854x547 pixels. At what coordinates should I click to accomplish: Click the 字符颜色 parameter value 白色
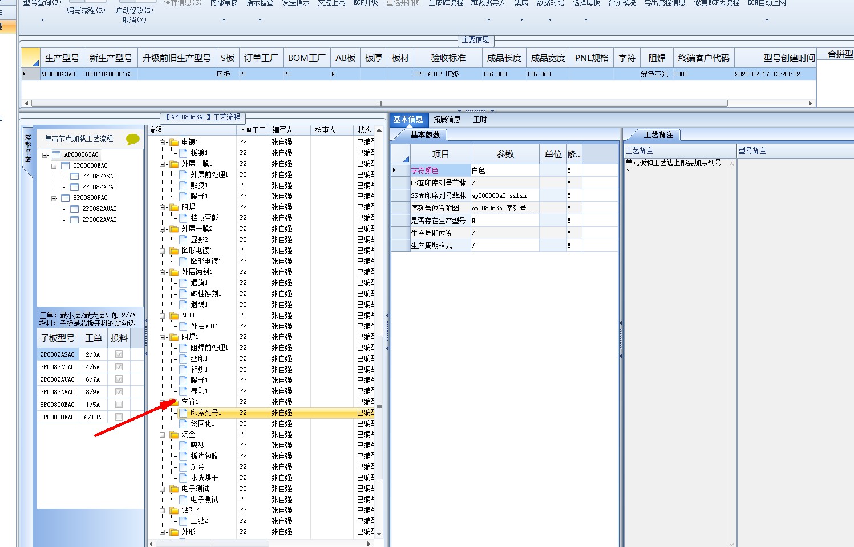point(504,170)
